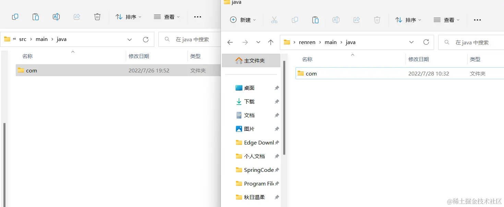Open 排序 sort menu in left window

128,17
